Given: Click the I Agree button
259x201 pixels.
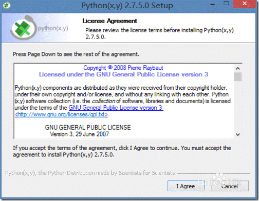Looking at the screenshot, I should pyautogui.click(x=186, y=186).
